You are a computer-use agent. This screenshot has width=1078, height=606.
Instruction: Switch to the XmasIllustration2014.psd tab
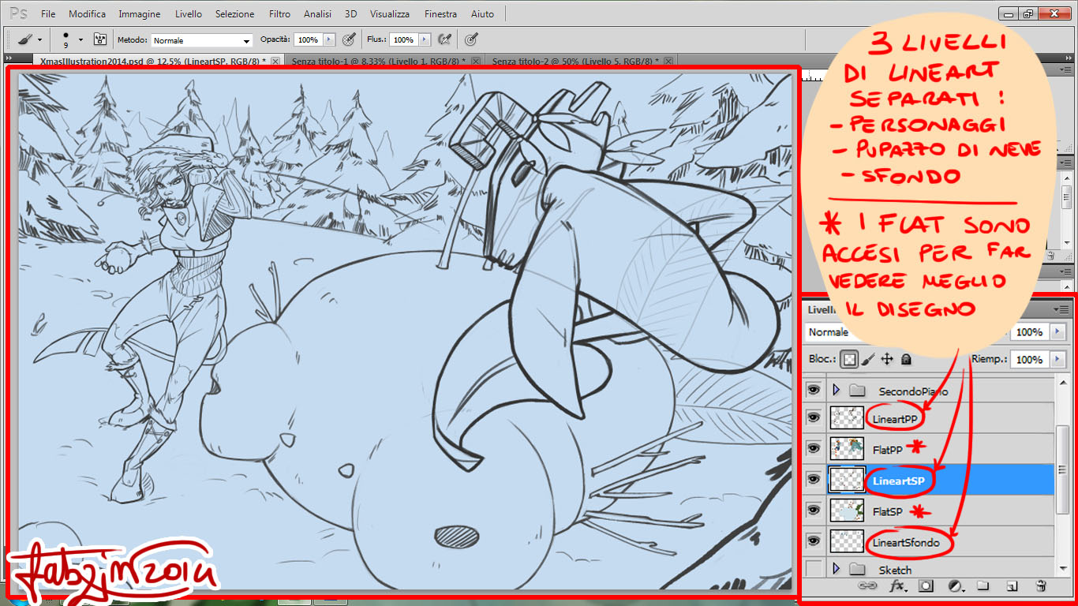(x=153, y=61)
